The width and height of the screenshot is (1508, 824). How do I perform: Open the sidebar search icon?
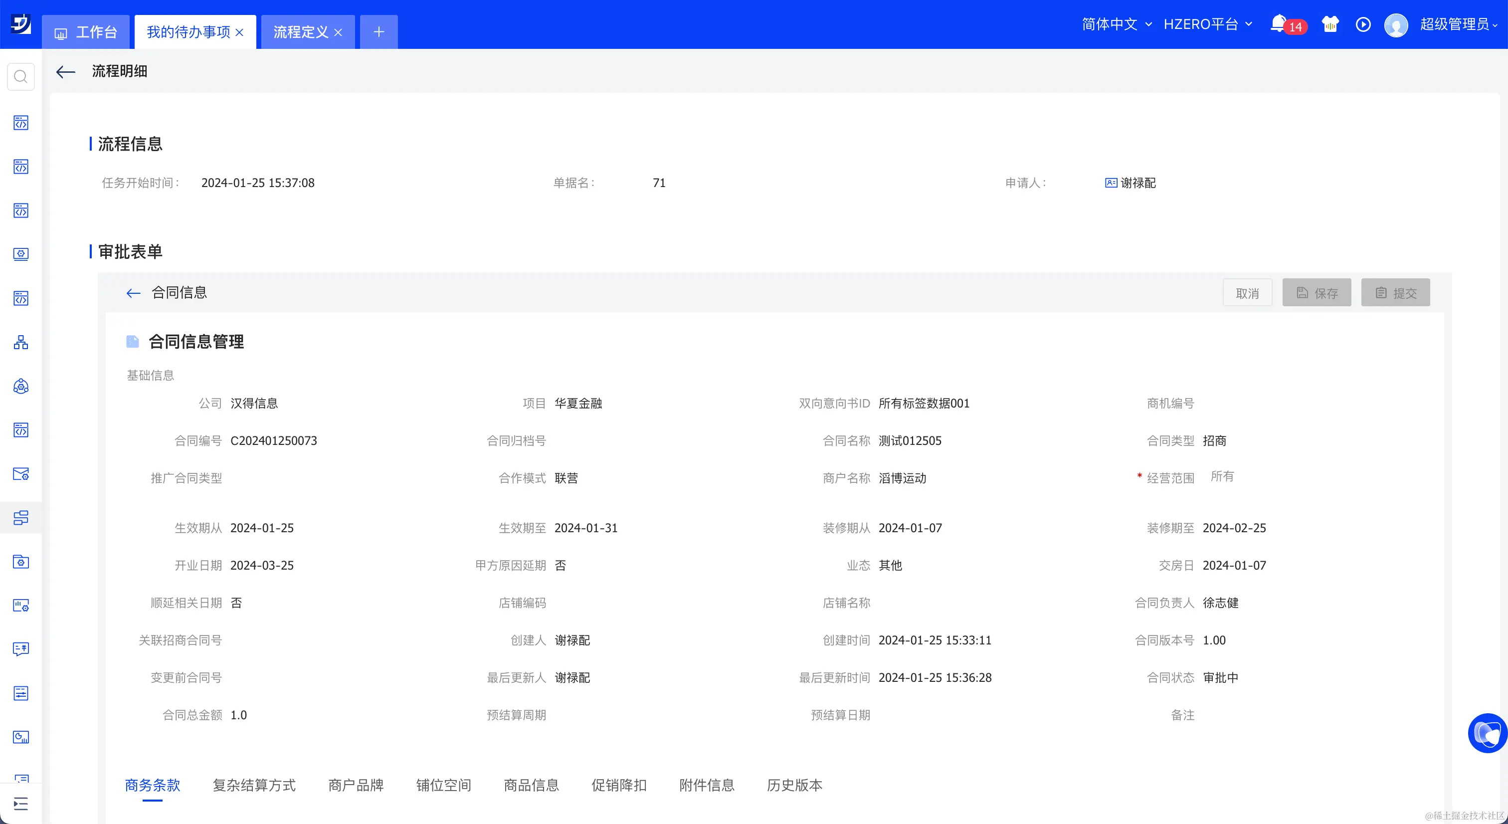20,77
